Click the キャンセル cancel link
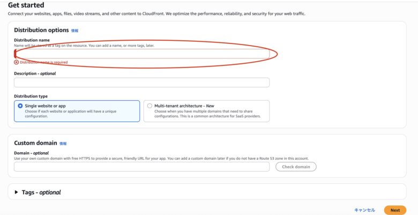Screen dimensions: 418x215 (x=364, y=210)
